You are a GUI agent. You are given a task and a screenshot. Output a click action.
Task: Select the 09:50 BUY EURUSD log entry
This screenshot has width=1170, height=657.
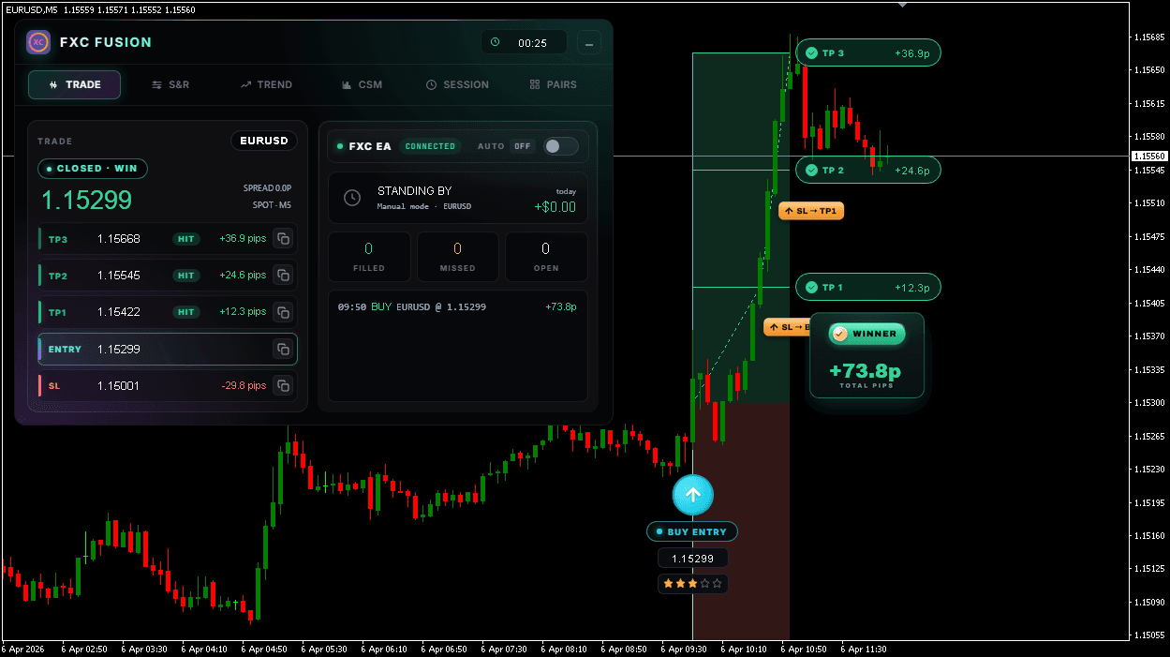457,306
